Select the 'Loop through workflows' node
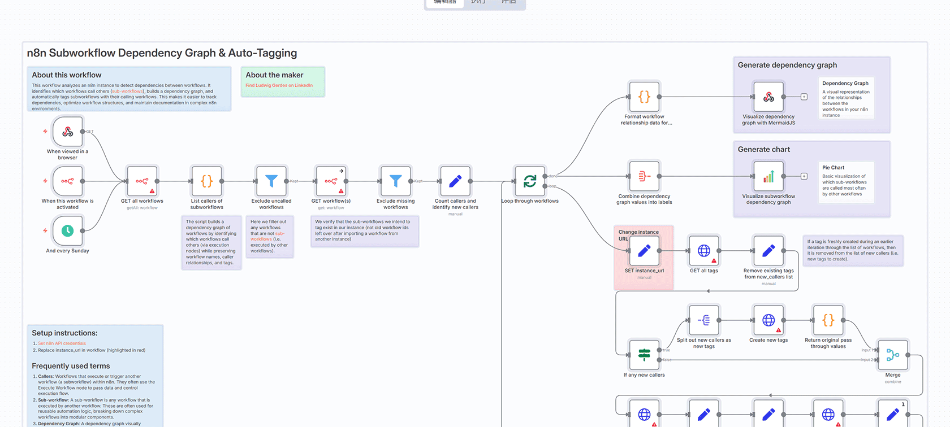This screenshot has width=950, height=427. (530, 181)
